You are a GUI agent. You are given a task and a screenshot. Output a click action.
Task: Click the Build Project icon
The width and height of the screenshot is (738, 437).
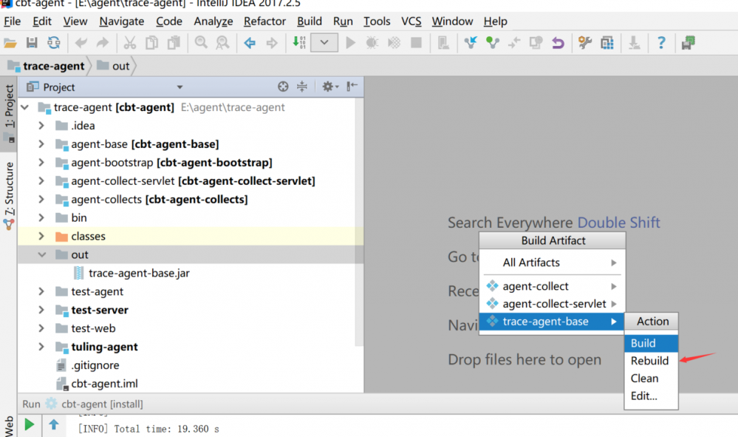tap(299, 43)
